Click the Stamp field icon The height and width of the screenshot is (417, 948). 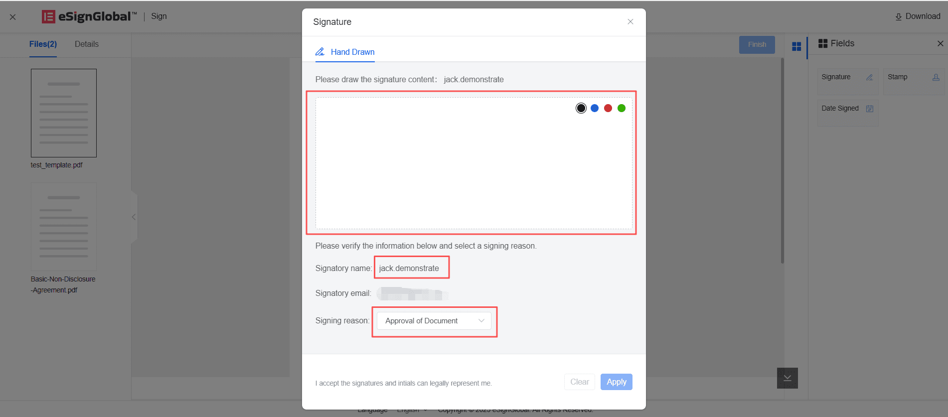point(936,77)
